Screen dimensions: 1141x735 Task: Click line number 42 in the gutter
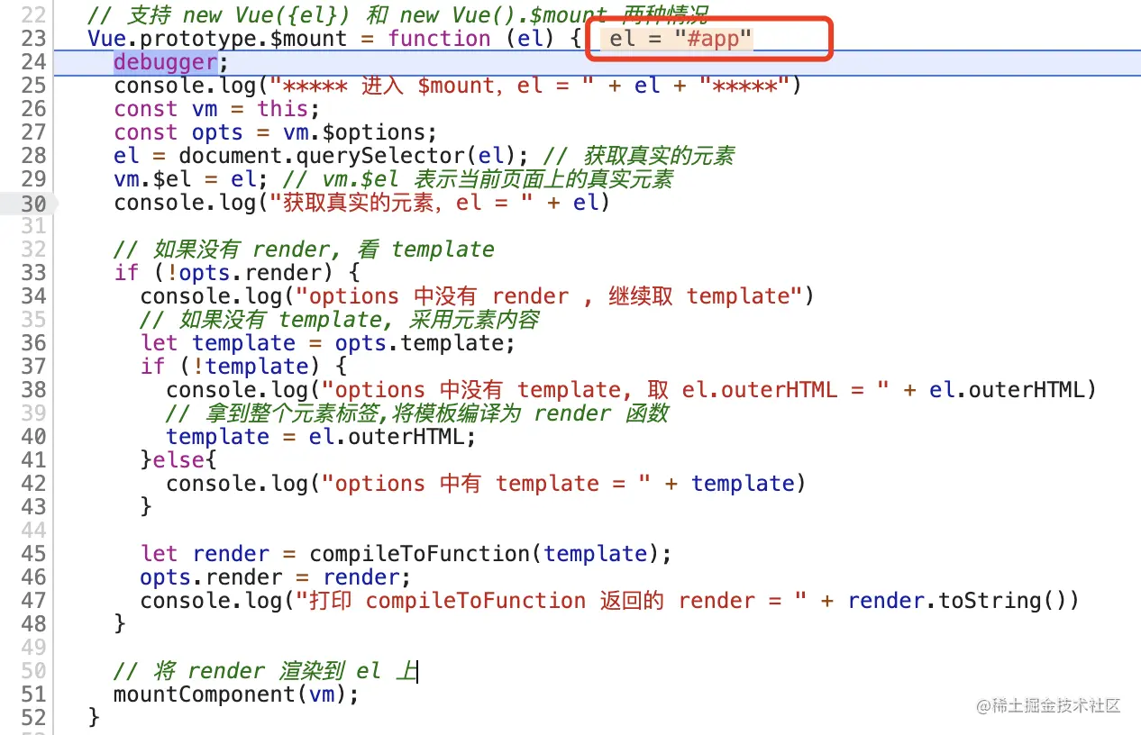(33, 484)
